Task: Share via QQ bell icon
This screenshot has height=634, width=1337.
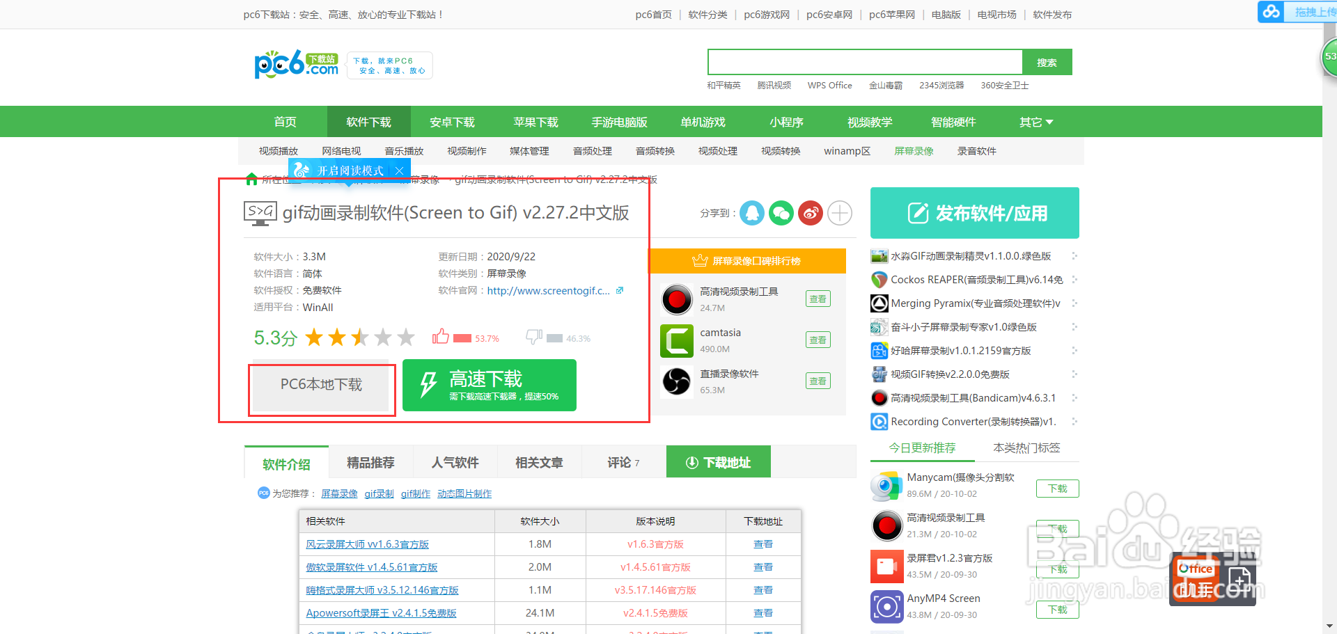Action: (x=752, y=213)
